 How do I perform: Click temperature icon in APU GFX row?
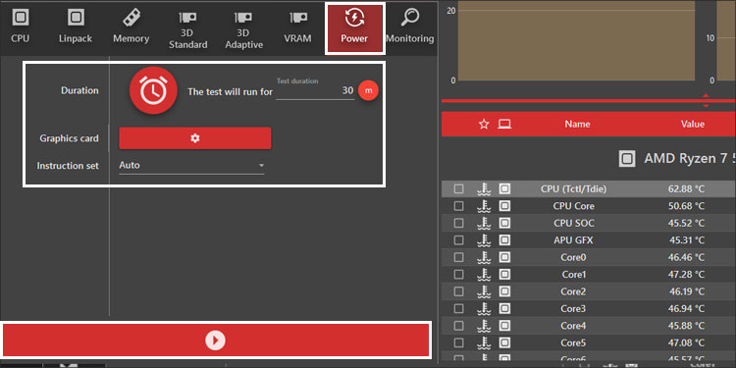pyautogui.click(x=484, y=240)
